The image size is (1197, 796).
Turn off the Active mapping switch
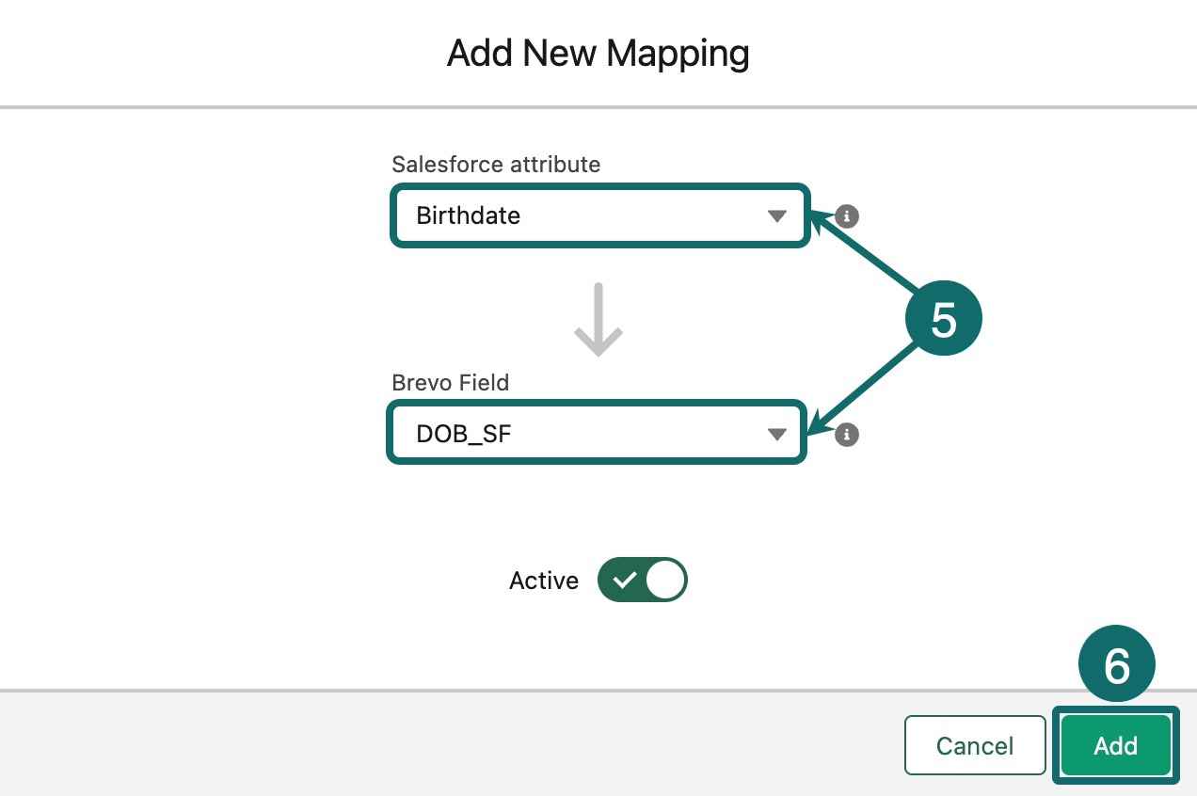643,581
